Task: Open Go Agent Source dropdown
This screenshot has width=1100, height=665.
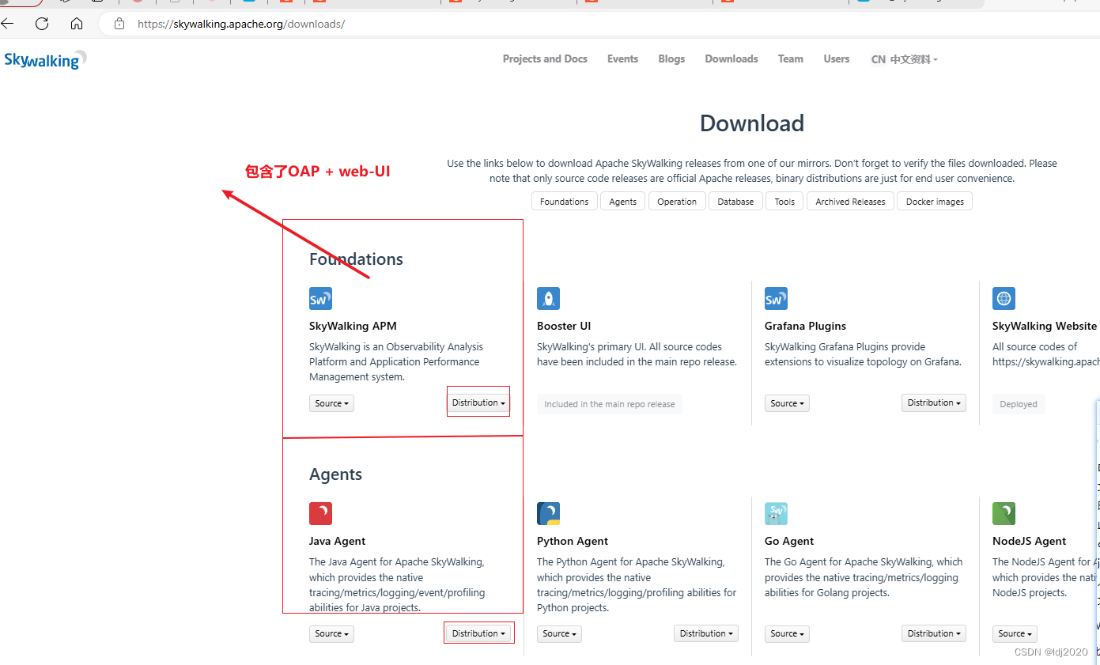Action: pos(787,633)
